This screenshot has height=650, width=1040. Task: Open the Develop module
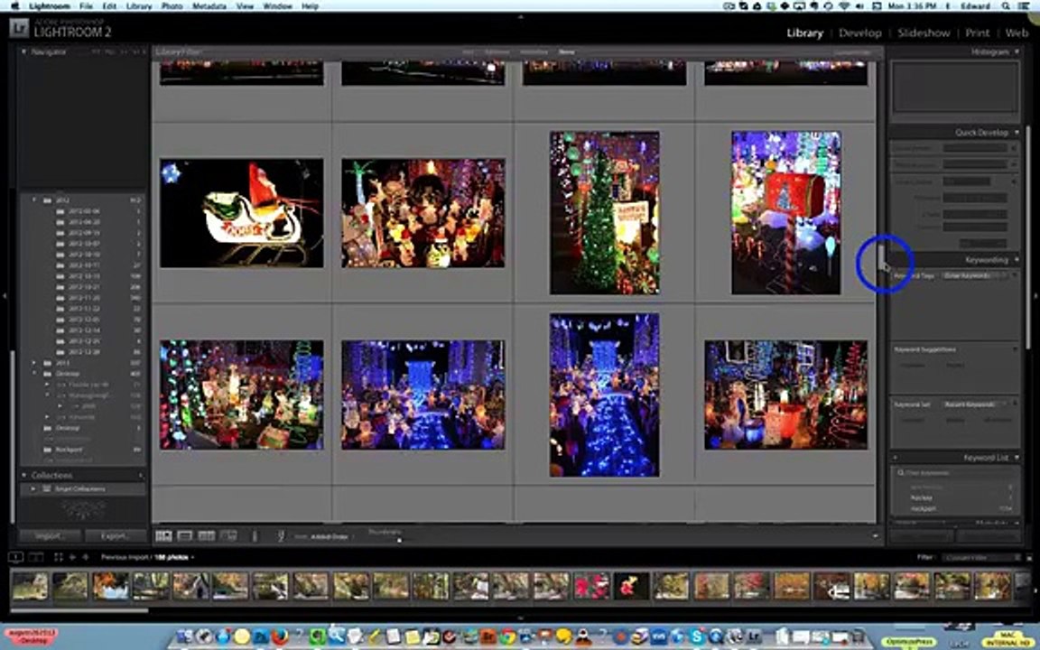pyautogui.click(x=859, y=32)
